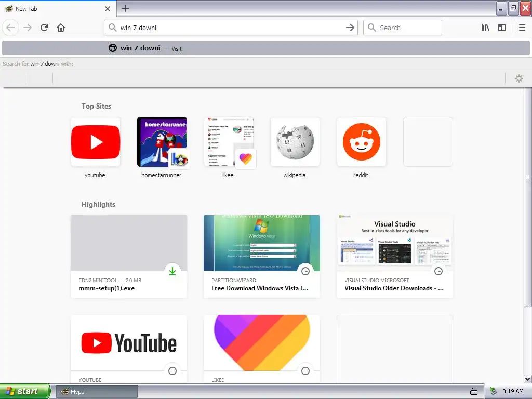Open the Likee heart highlight card
This screenshot has height=399, width=532.
coord(262,349)
